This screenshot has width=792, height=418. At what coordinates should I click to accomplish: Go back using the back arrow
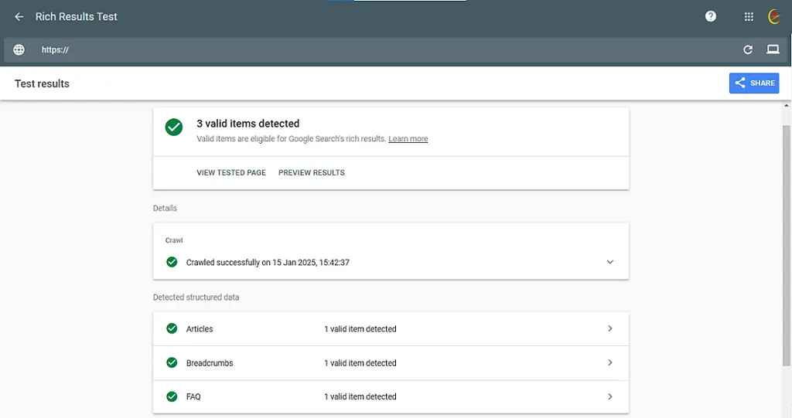point(19,17)
